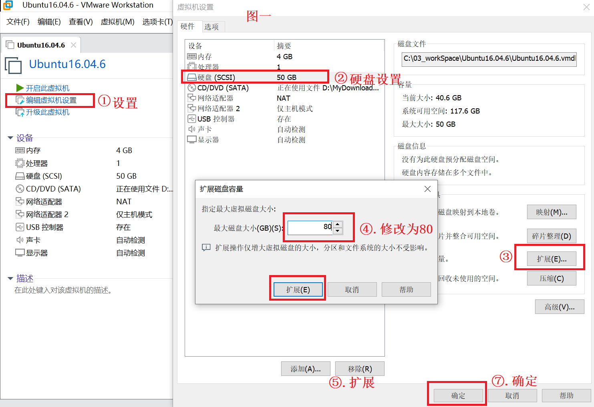The image size is (594, 407).
Task: Click 取消 in virtual machine settings
Action: click(x=512, y=395)
